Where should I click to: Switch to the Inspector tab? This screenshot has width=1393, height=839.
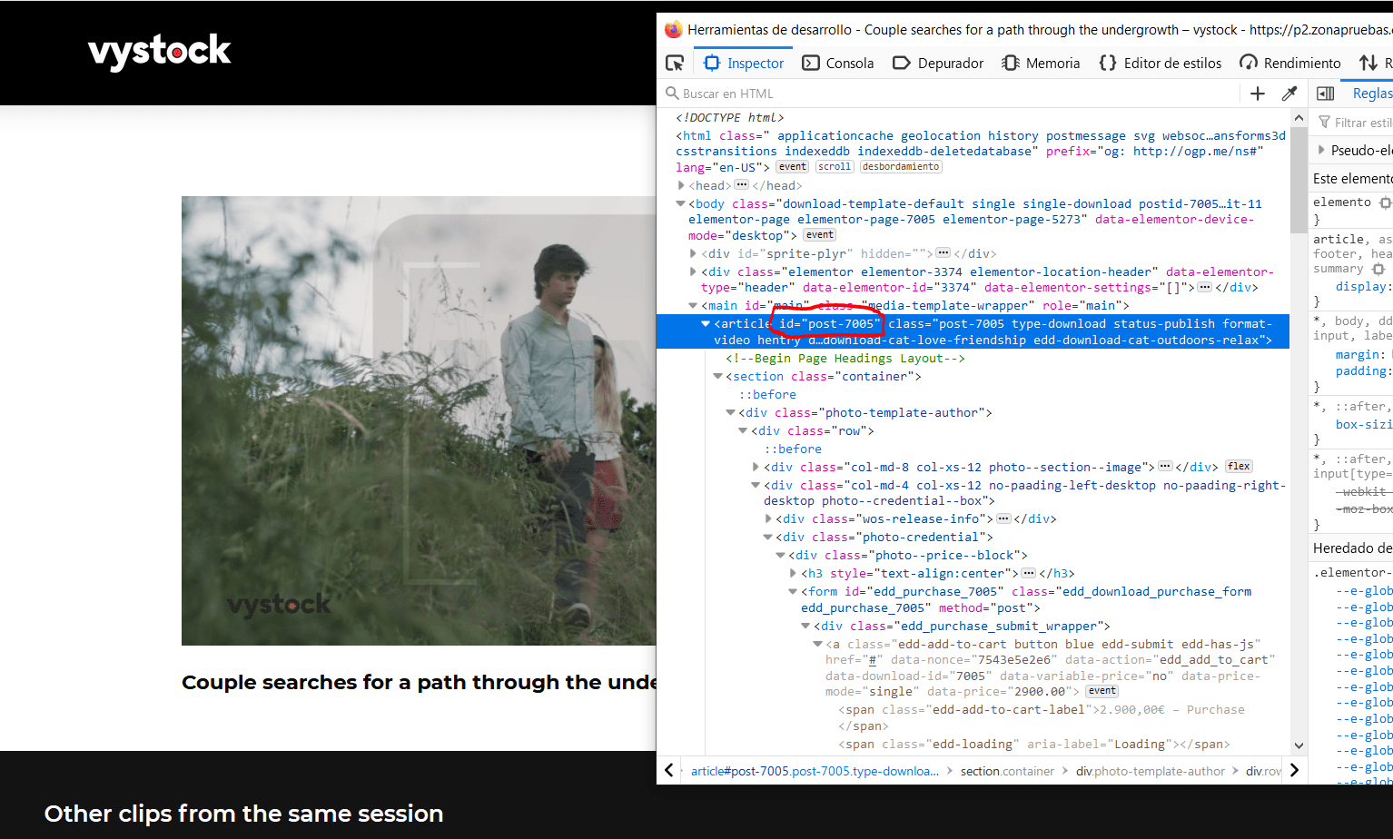pos(744,63)
